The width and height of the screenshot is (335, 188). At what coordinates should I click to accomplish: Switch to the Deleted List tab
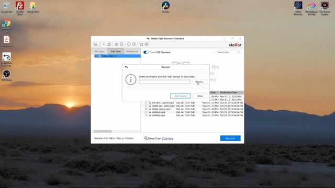coord(132,51)
